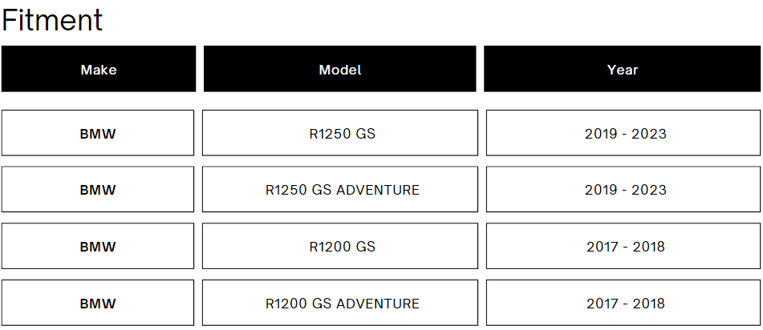This screenshot has width=763, height=330.
Task: Select the Model column header
Action: click(x=339, y=69)
